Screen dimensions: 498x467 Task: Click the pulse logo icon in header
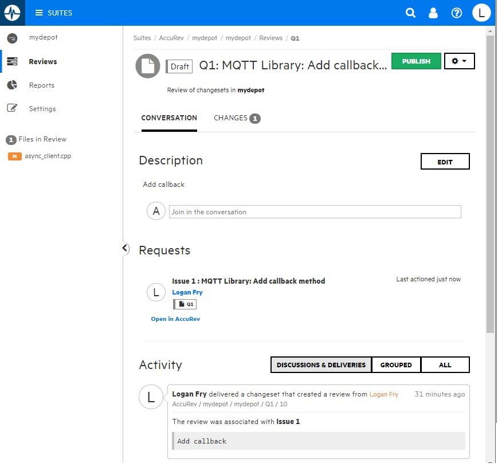pyautogui.click(x=12, y=13)
